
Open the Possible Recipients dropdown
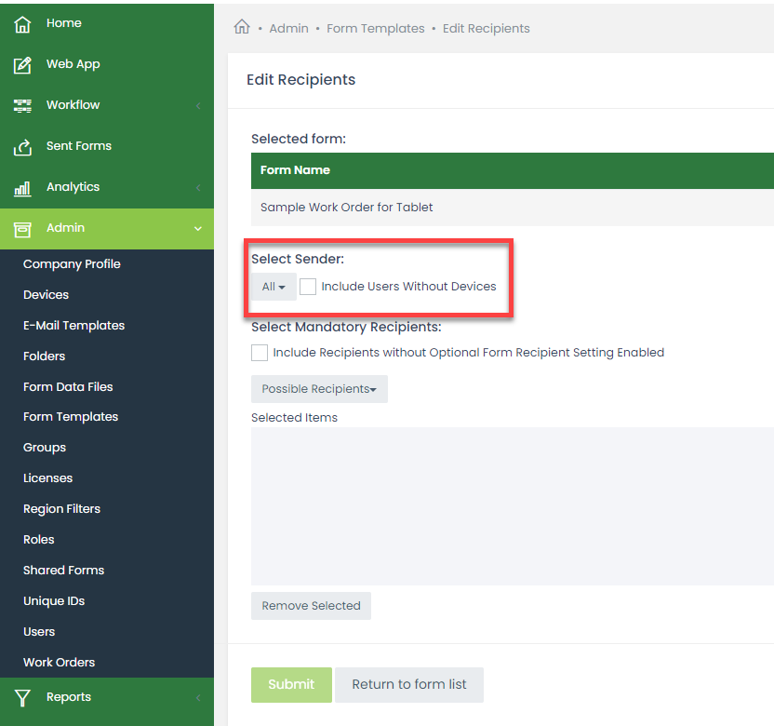click(x=319, y=389)
